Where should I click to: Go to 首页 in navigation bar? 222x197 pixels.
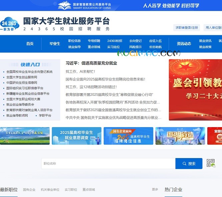(x=30, y=44)
